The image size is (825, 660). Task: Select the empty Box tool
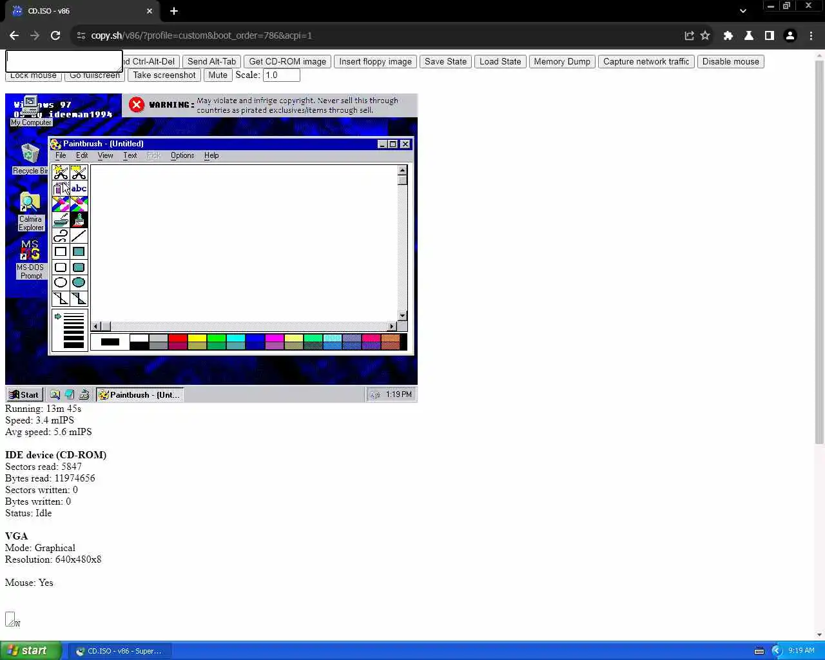61,251
